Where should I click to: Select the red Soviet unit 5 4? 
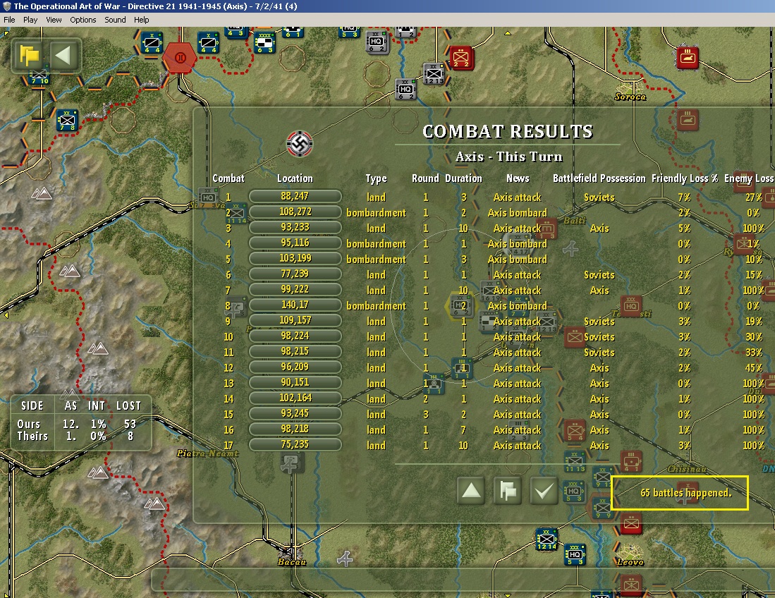[575, 431]
